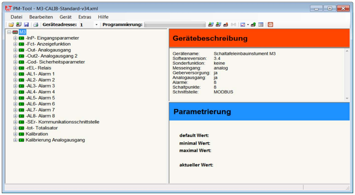The image size is (355, 195).
Task: Open the Extras menu
Action: (x=85, y=17)
